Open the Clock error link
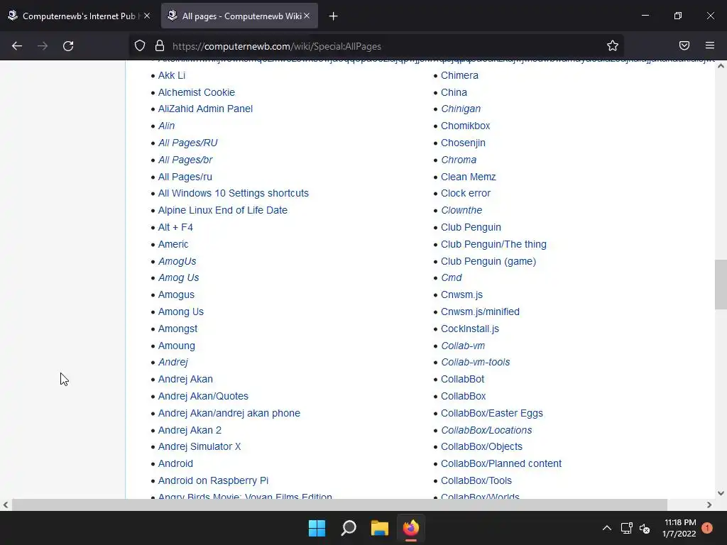This screenshot has width=727, height=545. pos(466,193)
